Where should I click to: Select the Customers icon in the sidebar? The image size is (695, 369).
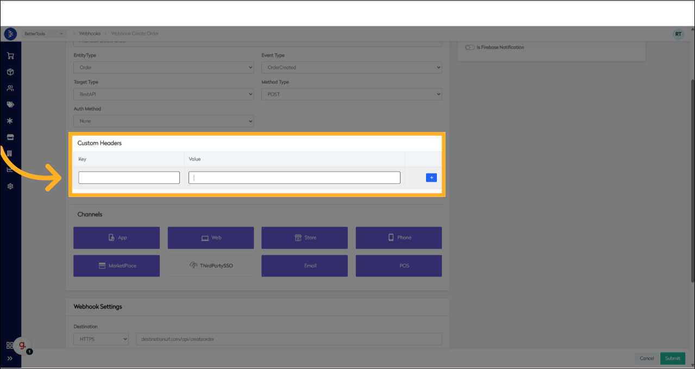pyautogui.click(x=10, y=88)
